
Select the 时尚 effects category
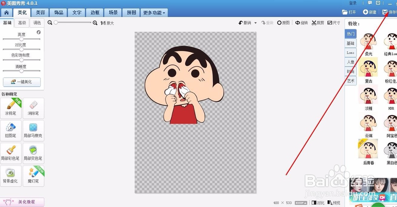coord(351,71)
